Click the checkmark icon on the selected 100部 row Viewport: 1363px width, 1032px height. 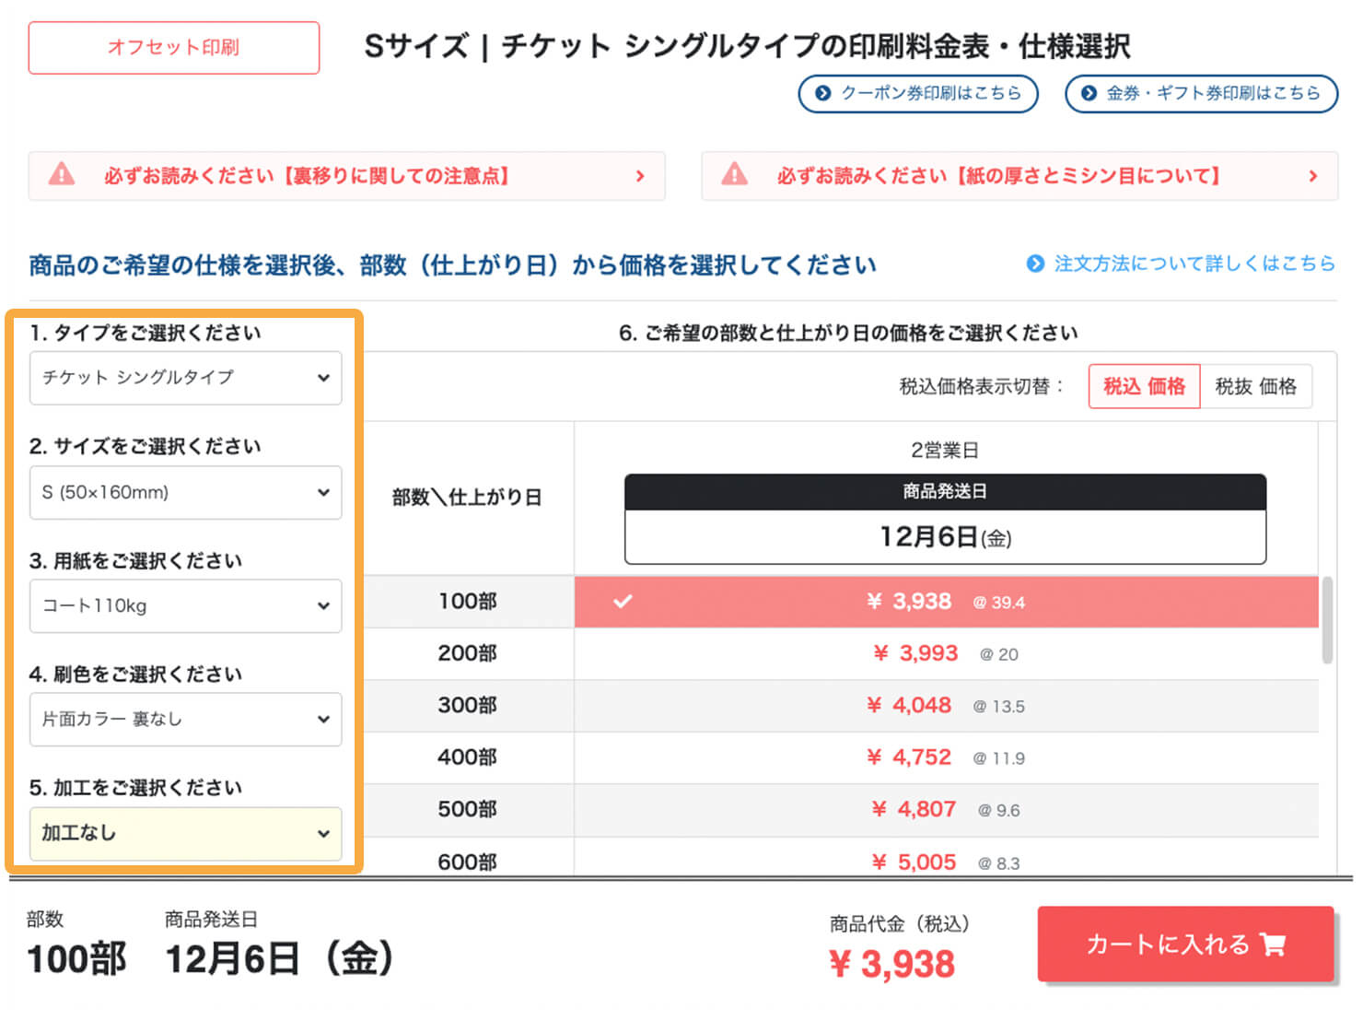(623, 602)
